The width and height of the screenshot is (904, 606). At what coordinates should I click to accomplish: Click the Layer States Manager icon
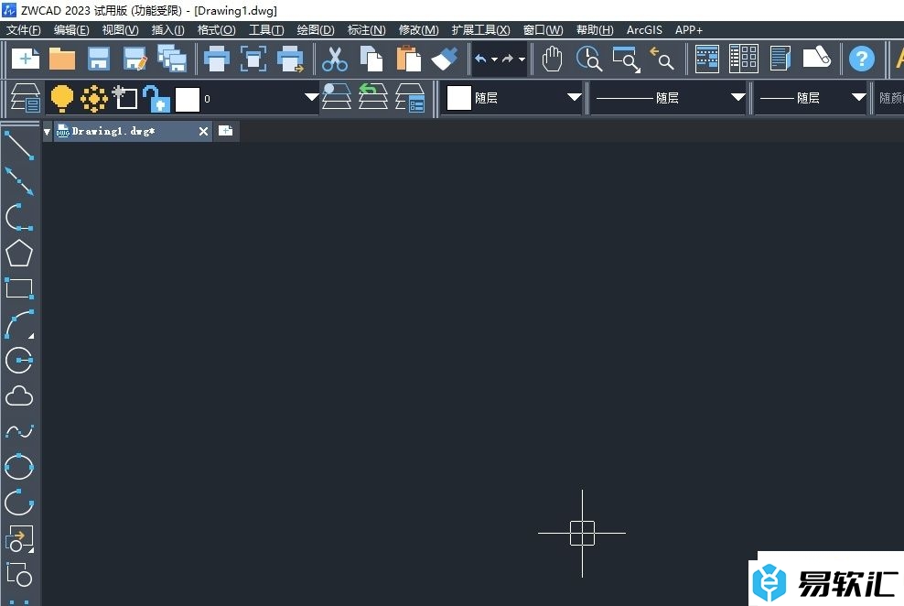click(410, 98)
